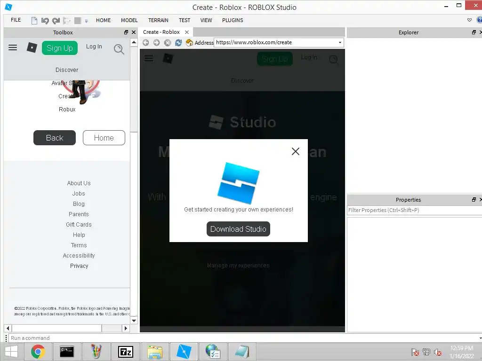
Task: Select the Create - Roblox tab
Action: click(161, 32)
